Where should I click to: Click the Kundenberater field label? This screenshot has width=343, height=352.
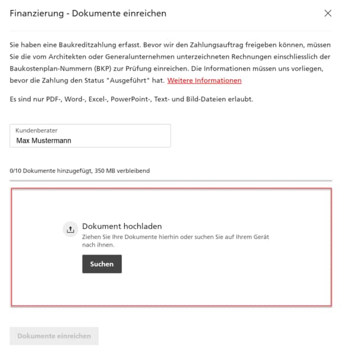[x=36, y=130]
